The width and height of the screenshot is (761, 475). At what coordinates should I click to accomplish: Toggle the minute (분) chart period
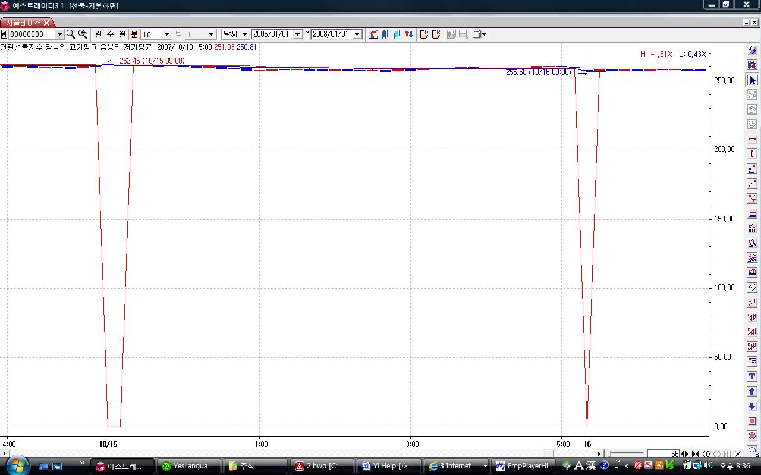coord(134,34)
